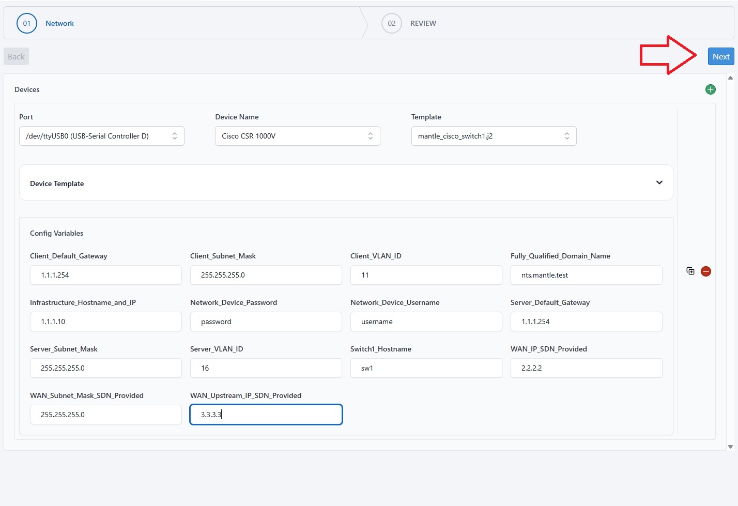Edit the Network_Device_Password field
The image size is (738, 506).
tap(266, 321)
